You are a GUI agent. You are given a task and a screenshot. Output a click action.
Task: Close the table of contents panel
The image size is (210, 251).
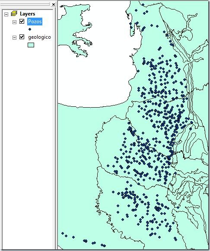point(54,5)
